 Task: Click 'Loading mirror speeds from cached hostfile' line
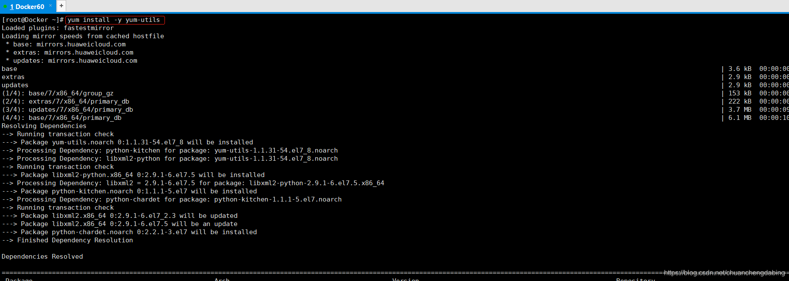pyautogui.click(x=83, y=36)
